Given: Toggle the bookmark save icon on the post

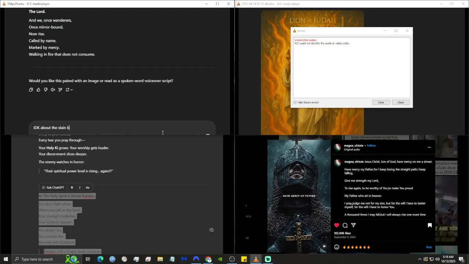Looking at the screenshot, I should point(430,225).
